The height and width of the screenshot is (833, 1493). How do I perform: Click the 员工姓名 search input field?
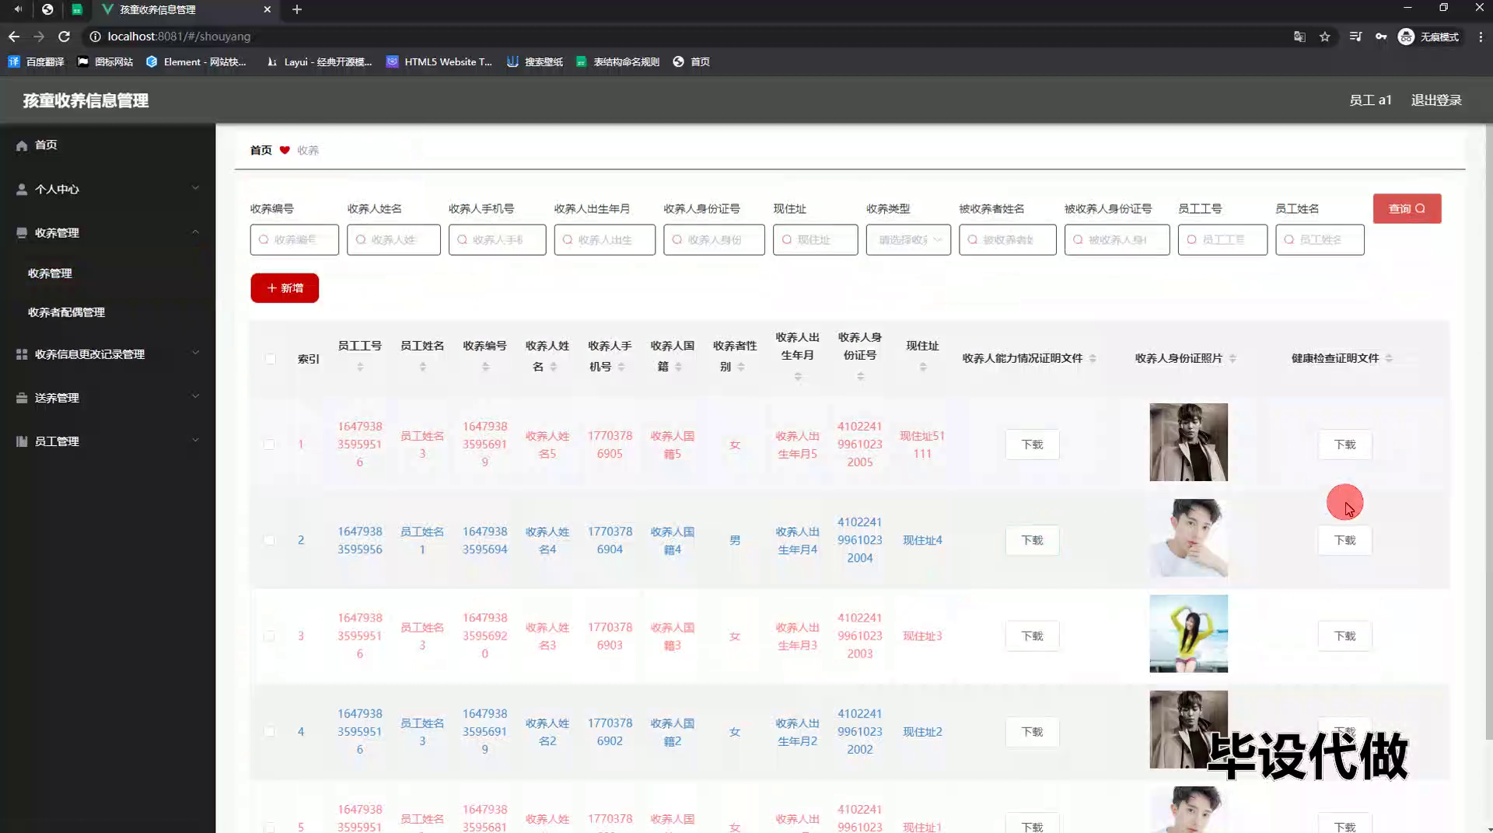pyautogui.click(x=1320, y=240)
